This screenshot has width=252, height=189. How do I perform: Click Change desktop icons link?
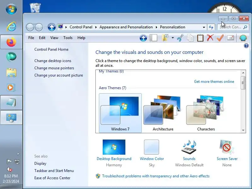[53, 61]
